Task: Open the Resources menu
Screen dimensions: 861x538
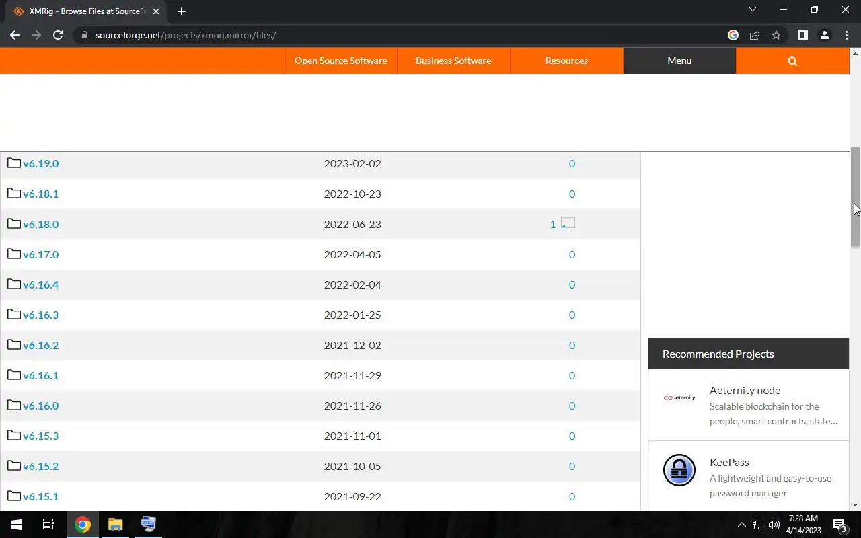Action: coord(566,61)
